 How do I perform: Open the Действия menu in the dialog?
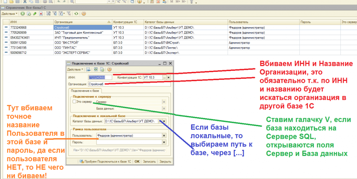75,70
